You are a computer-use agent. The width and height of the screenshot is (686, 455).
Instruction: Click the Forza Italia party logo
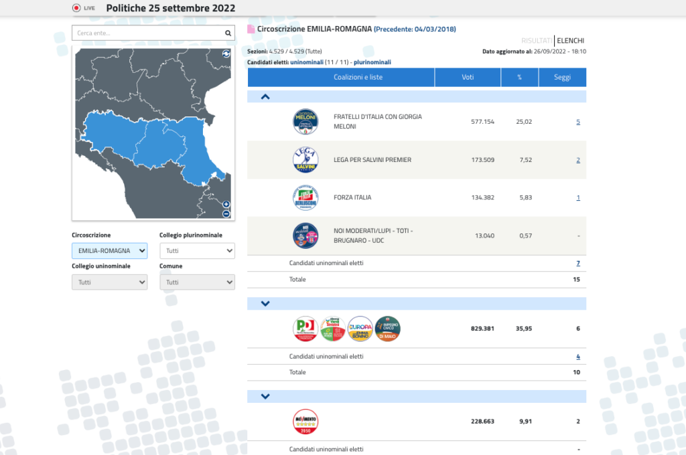point(305,197)
